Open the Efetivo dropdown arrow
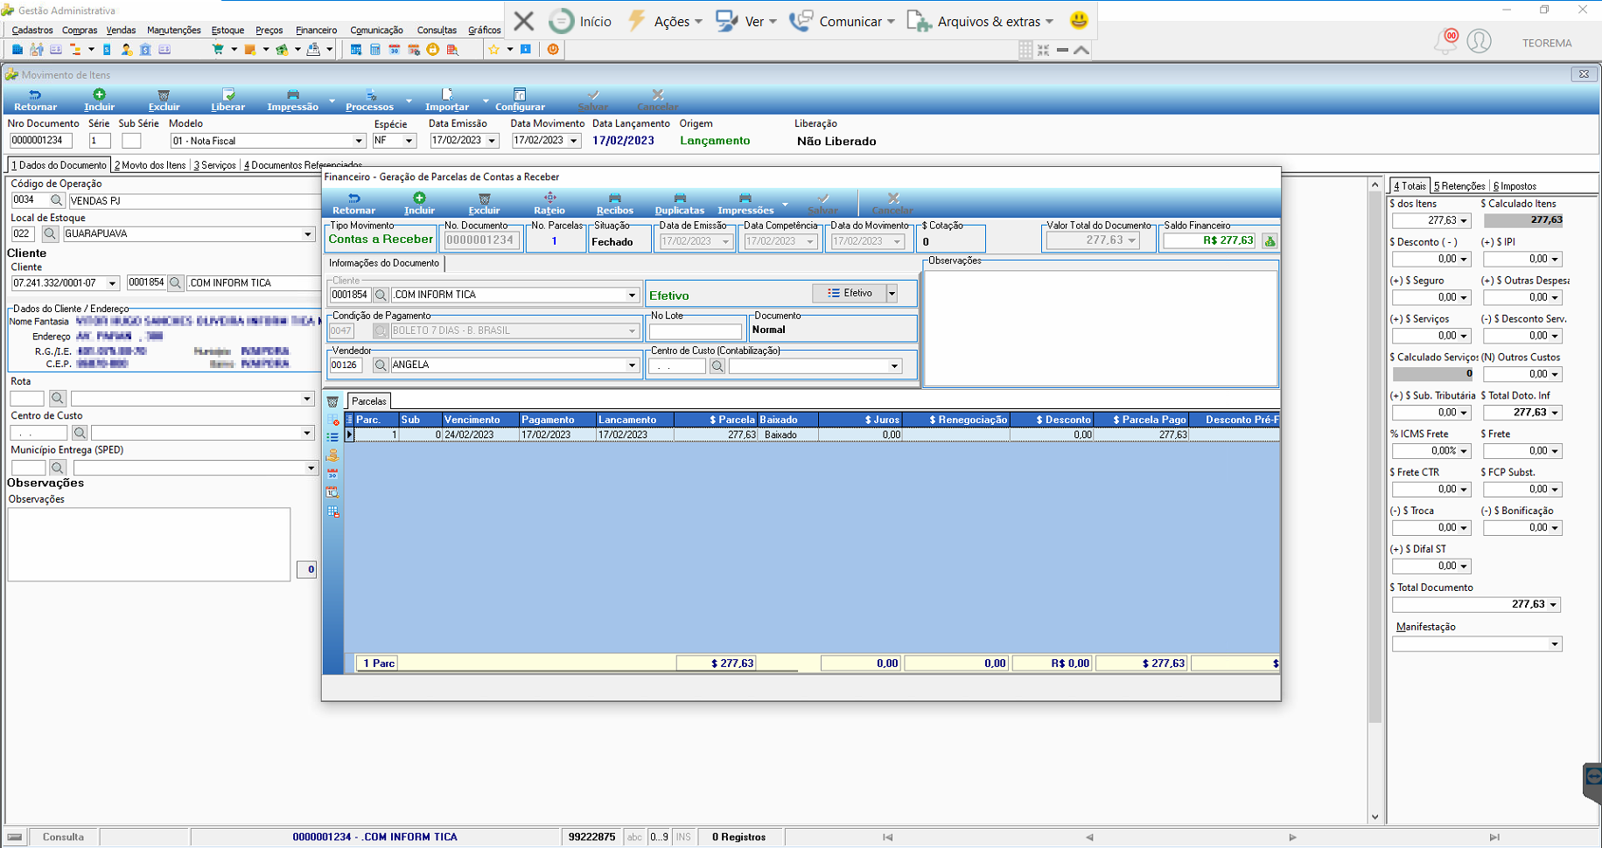Screen dimensions: 1602x848 point(892,294)
